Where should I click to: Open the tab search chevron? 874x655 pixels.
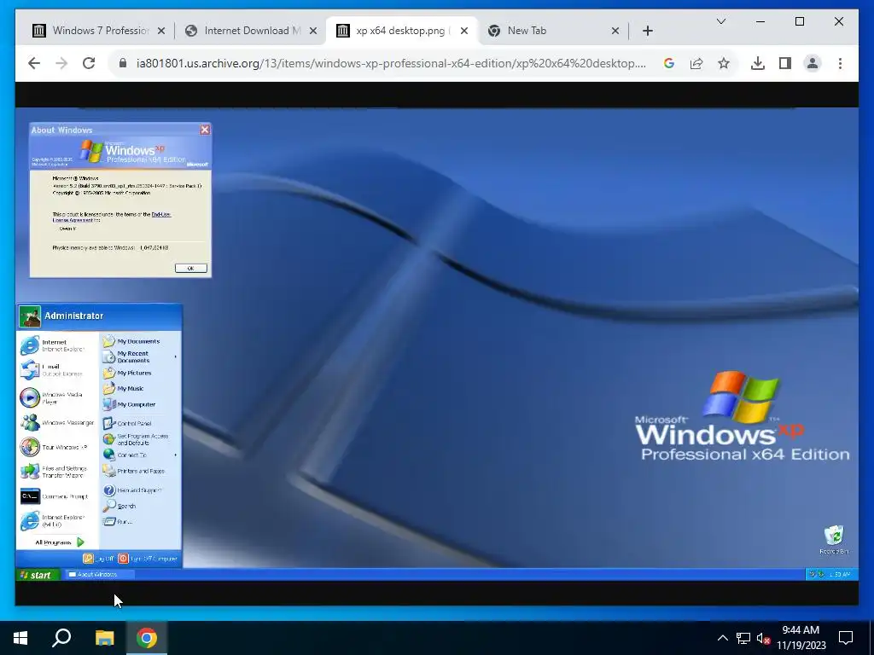[720, 21]
